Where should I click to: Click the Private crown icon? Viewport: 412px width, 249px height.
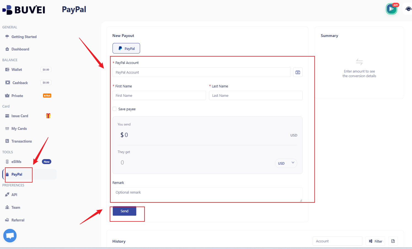(7, 95)
